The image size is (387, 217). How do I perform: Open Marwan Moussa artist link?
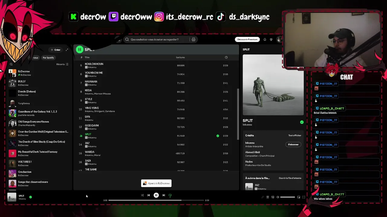click(102, 94)
